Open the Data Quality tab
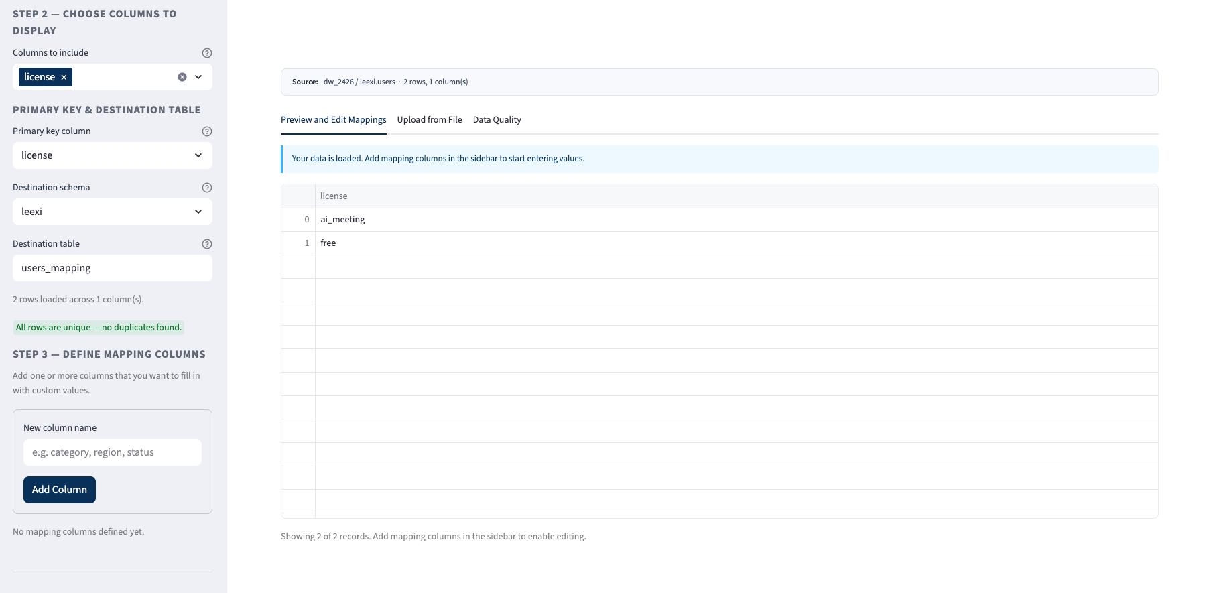Screen dimensions: 1211x593 pos(497,120)
